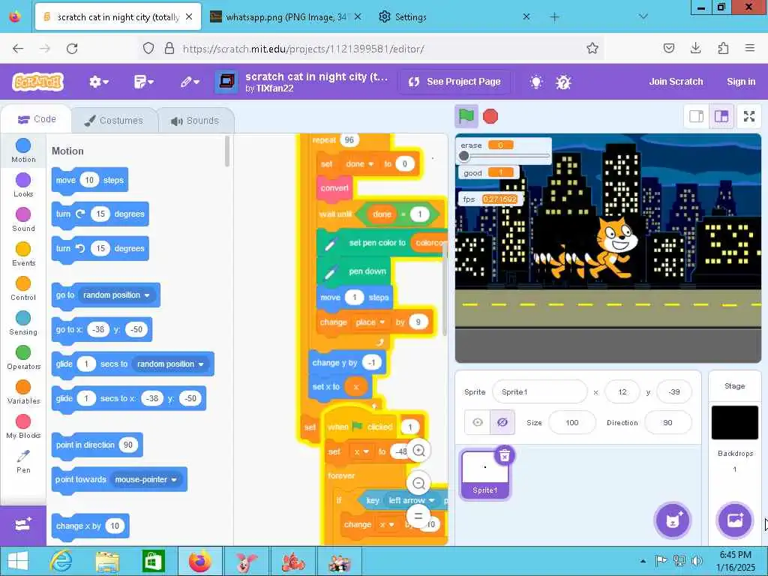Open the Sound block category
The height and width of the screenshot is (576, 768).
[x=23, y=220]
